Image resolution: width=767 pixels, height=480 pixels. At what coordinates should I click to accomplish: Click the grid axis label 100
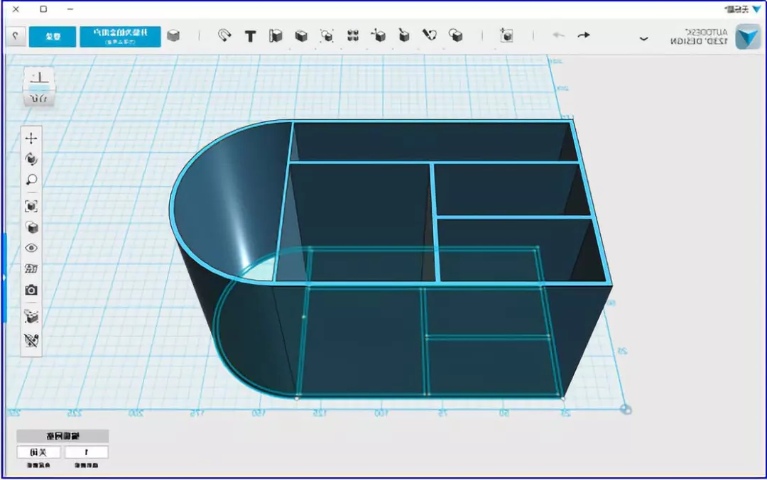coord(381,413)
